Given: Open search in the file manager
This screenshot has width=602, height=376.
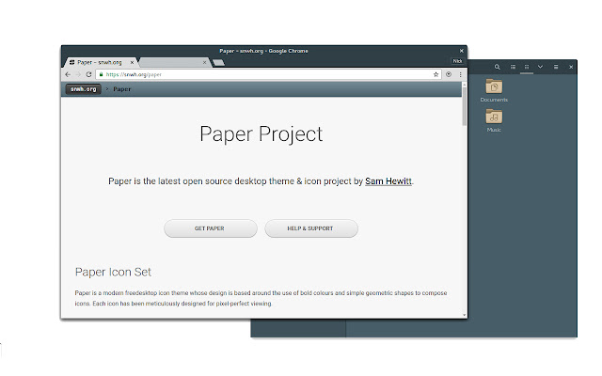Looking at the screenshot, I should [498, 67].
